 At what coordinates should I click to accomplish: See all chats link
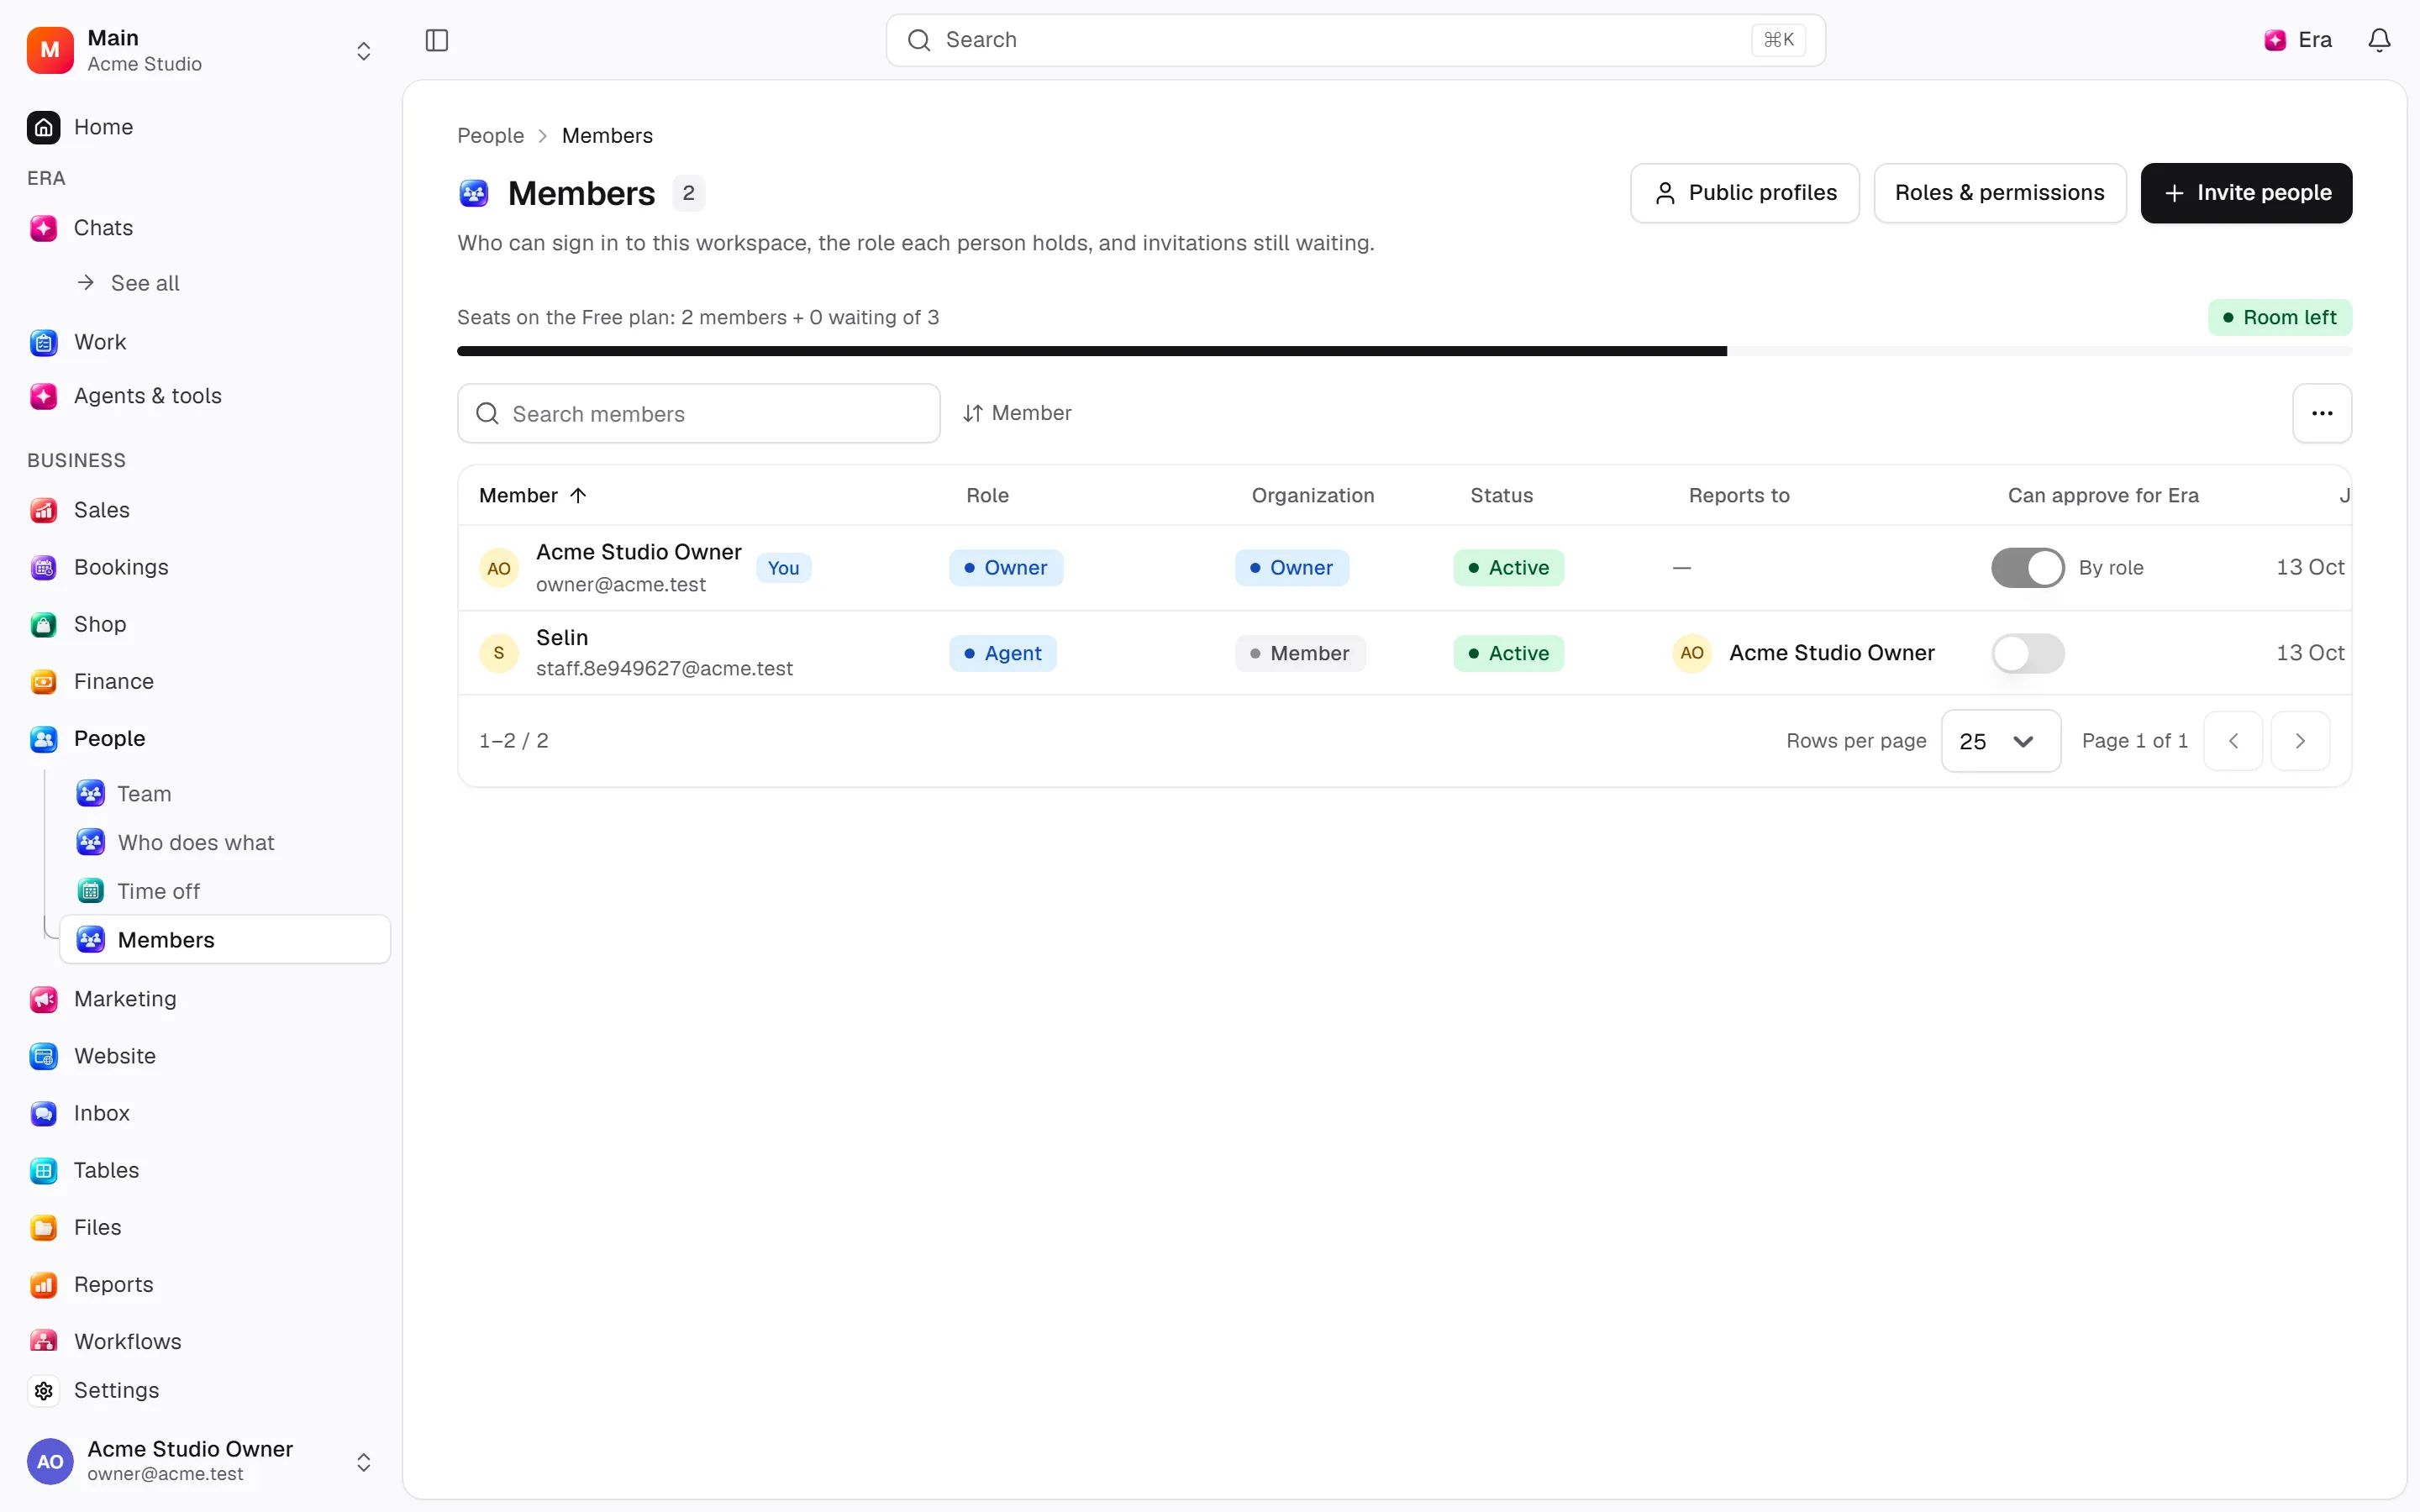128,283
